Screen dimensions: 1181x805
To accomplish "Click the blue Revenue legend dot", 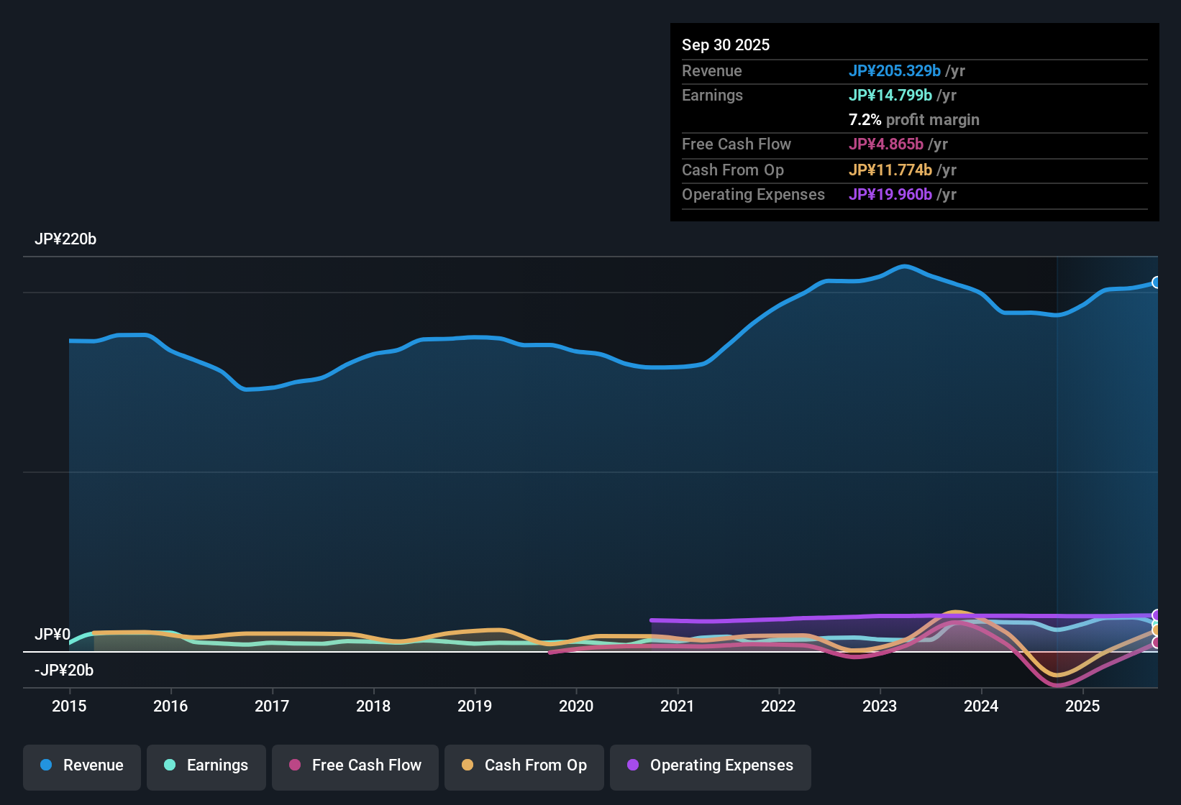I will click(45, 765).
